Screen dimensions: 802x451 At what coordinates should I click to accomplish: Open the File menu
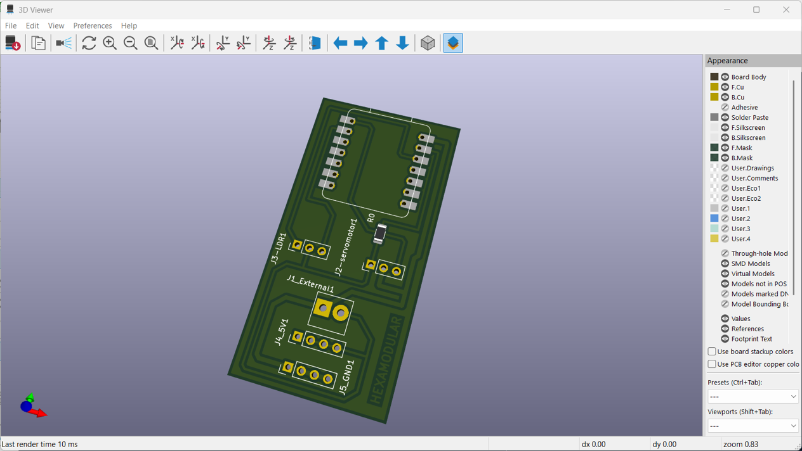[11, 25]
